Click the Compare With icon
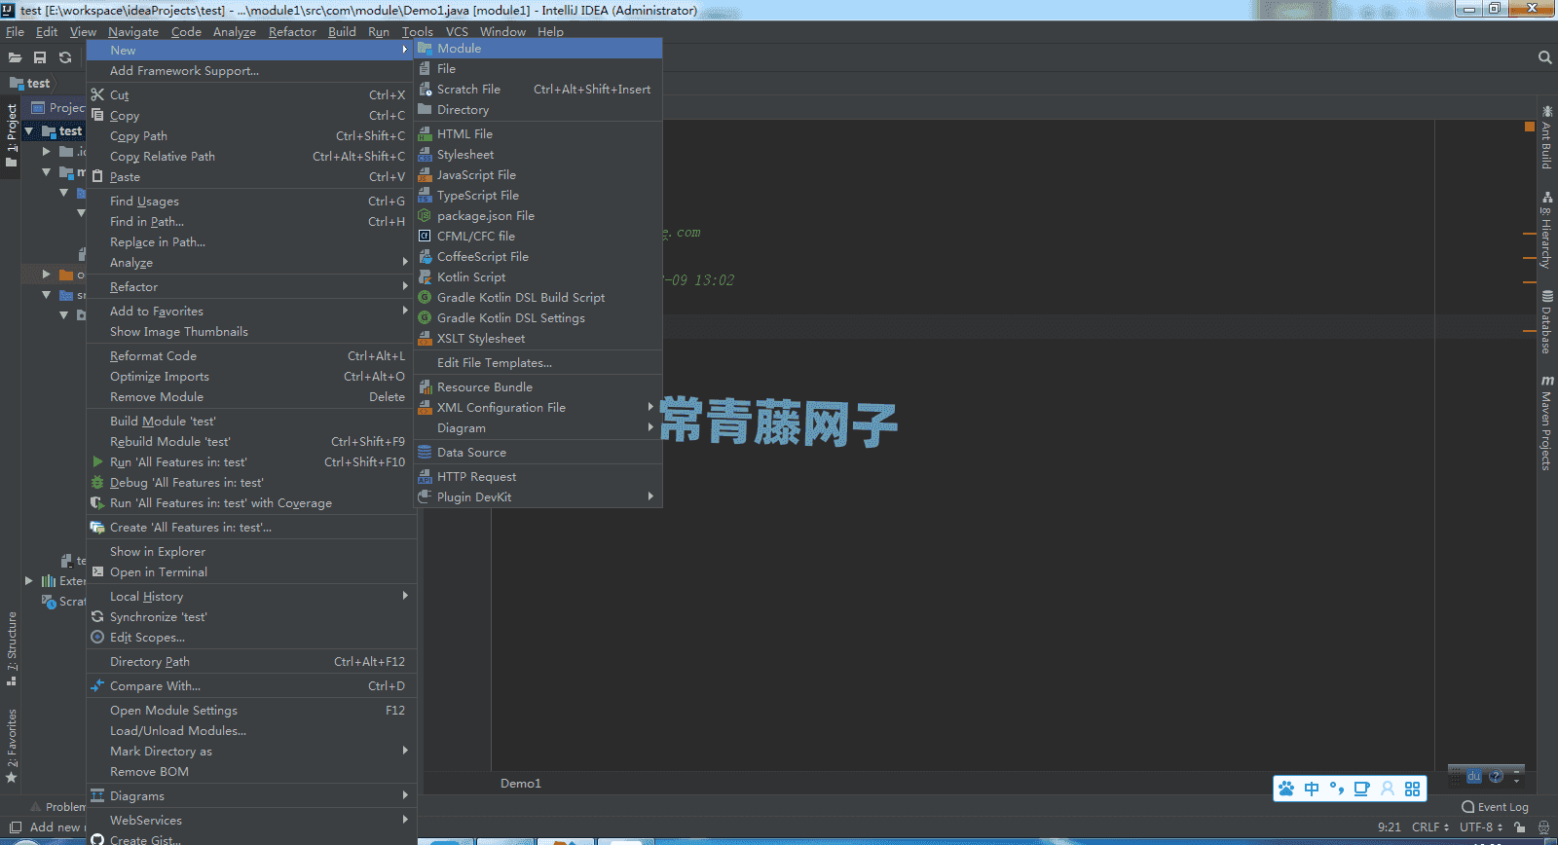The image size is (1558, 845). 97,685
